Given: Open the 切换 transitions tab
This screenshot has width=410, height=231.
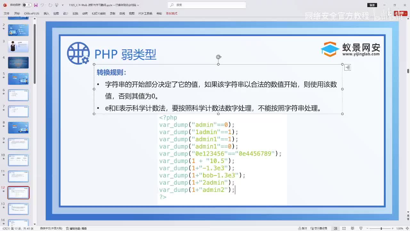Looking at the screenshot, I should pos(75,13).
